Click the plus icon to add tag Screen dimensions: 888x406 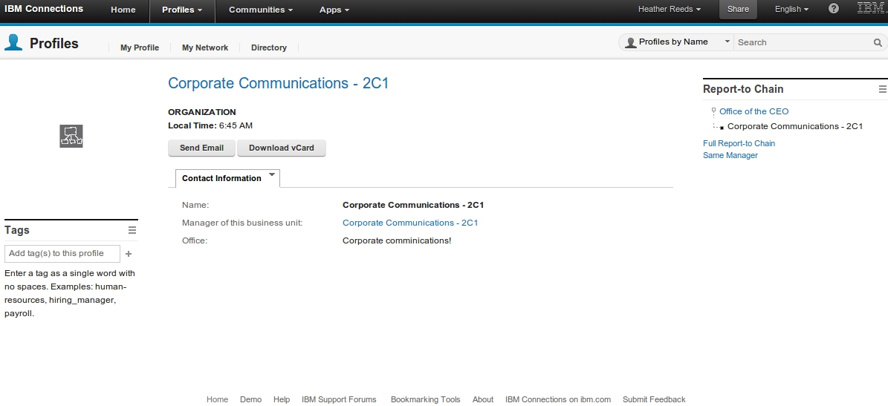pyautogui.click(x=129, y=254)
